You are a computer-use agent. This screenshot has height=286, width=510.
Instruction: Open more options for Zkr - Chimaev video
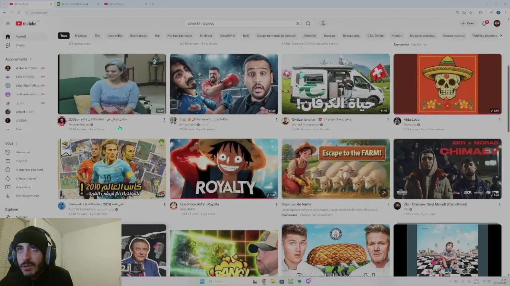pos(500,205)
